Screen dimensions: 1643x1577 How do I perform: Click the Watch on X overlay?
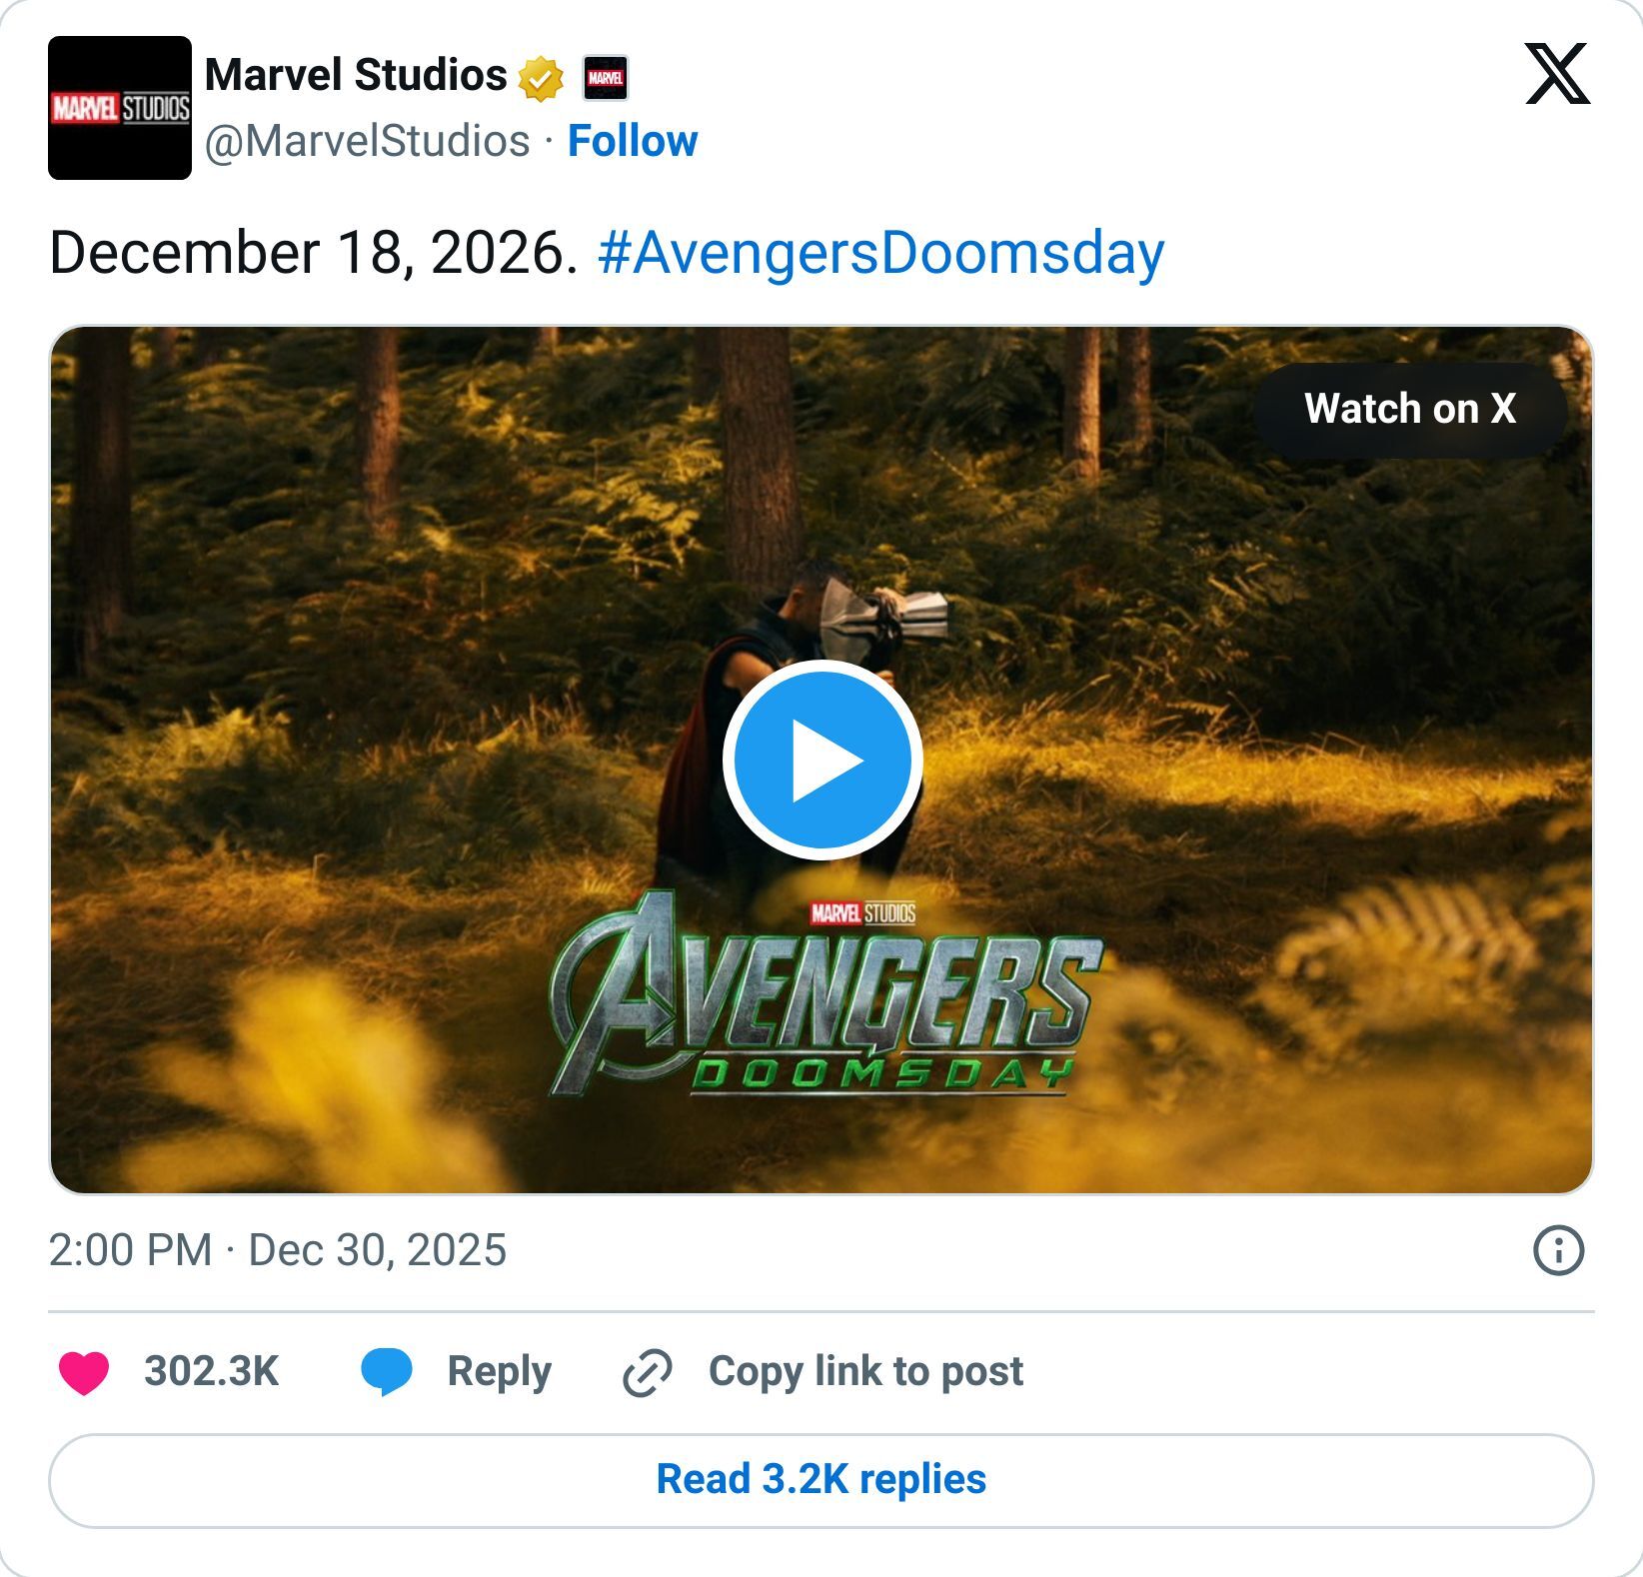point(1413,409)
